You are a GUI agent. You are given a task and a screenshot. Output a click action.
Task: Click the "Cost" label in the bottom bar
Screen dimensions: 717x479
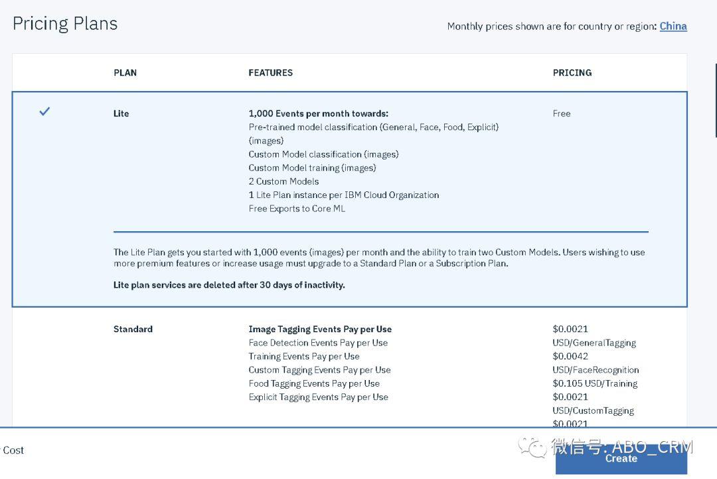point(13,450)
